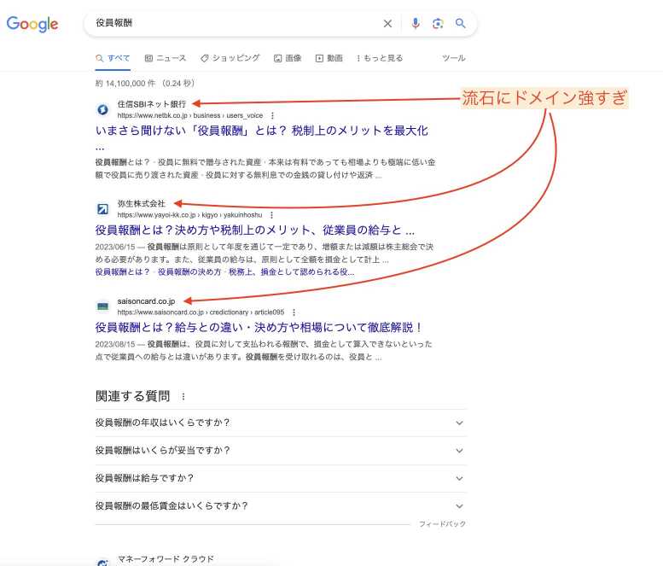
Task: Click the sitelink 役員報酬の決め方
Action: [189, 272]
